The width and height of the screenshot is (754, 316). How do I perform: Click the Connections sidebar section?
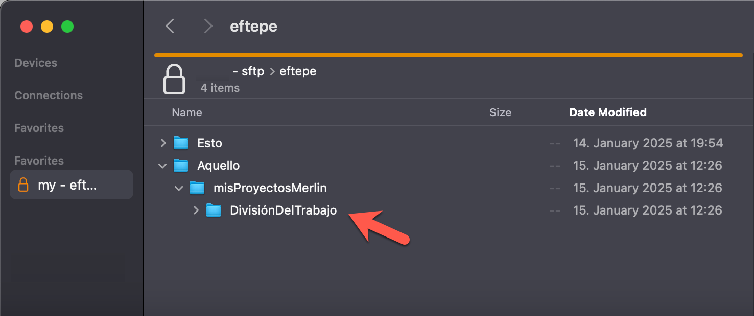pyautogui.click(x=49, y=95)
